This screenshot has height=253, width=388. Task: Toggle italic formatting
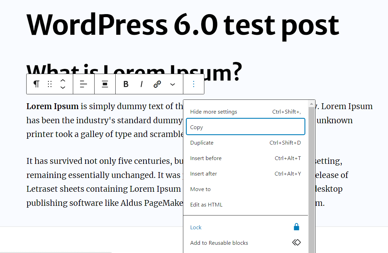pyautogui.click(x=142, y=84)
